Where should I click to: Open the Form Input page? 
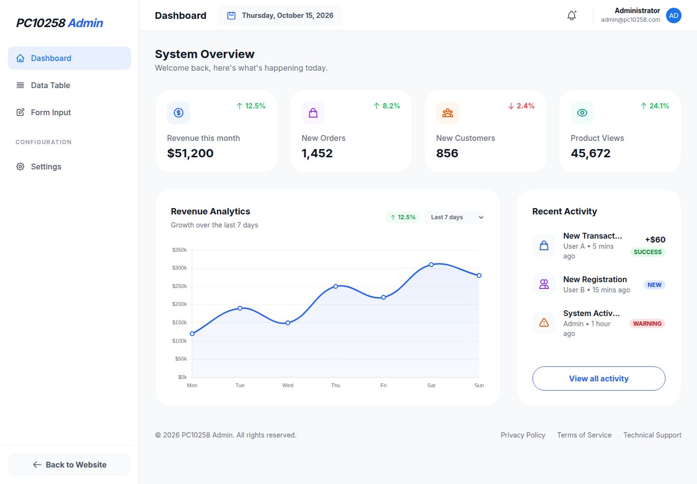tap(69, 112)
